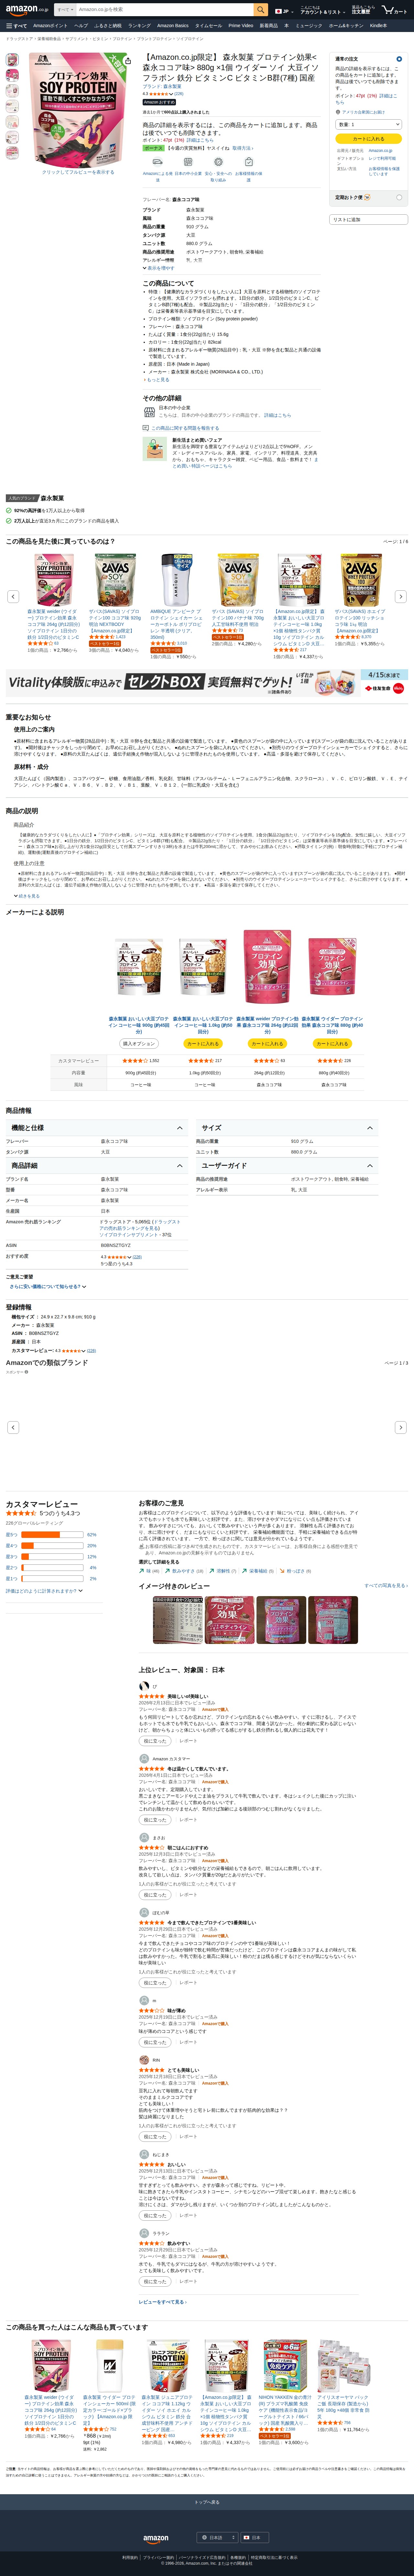Open Kindle本 in the navigation bar
Screen dimensions: 414x2576
pyautogui.click(x=378, y=26)
